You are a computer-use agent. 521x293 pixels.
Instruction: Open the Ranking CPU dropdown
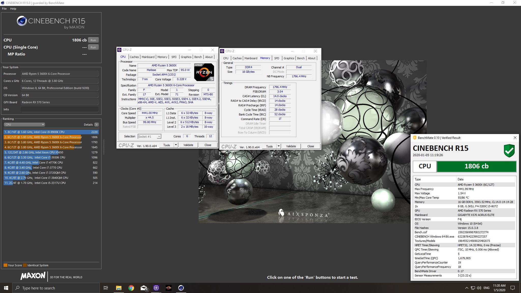pyautogui.click(x=24, y=125)
